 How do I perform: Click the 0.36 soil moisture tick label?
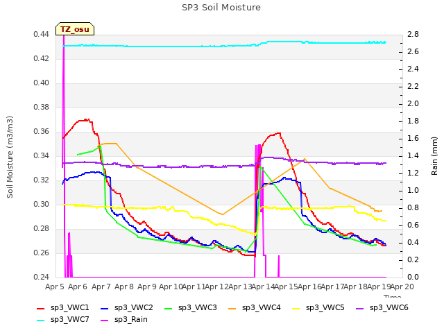41,131
